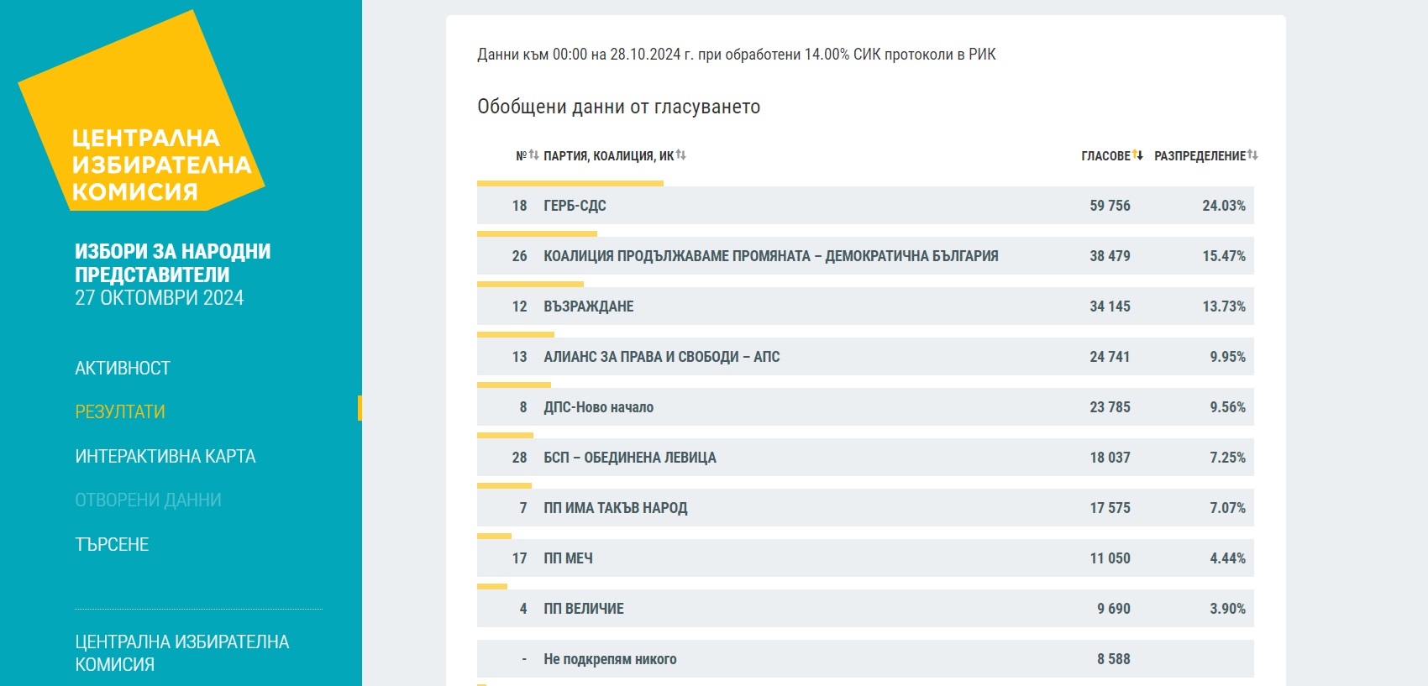Viewport: 1428px width, 686px height.
Task: Click the Разпределение column header
Action: [x=1200, y=155]
